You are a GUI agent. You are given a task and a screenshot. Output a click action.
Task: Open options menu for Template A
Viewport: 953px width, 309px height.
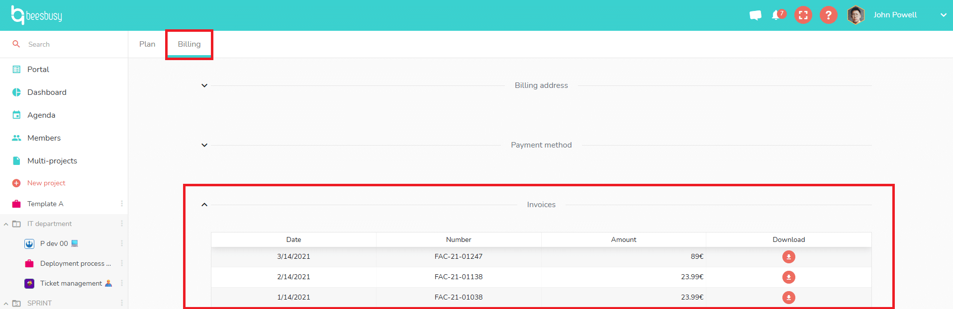point(121,204)
